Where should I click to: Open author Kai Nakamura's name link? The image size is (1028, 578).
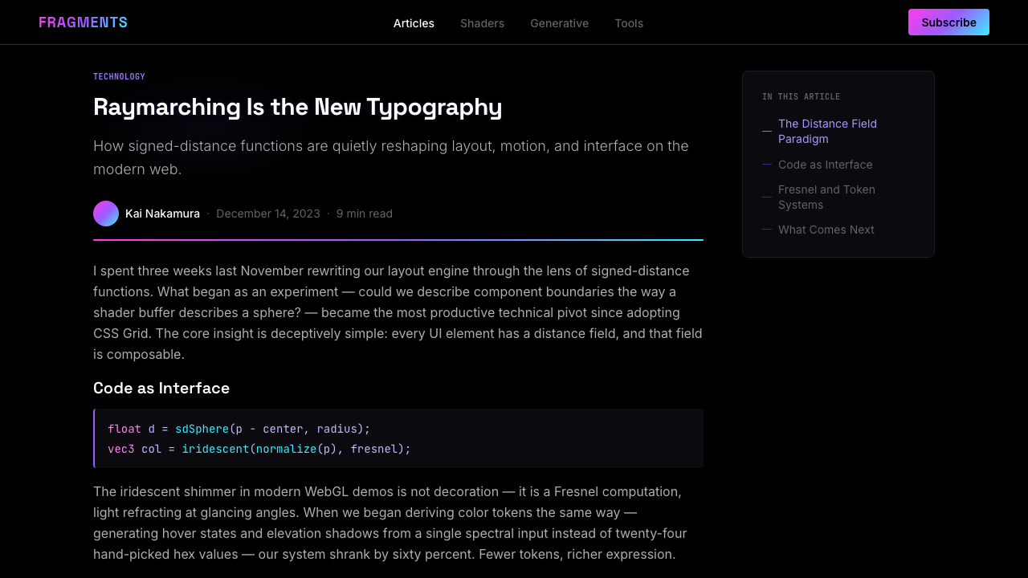click(162, 214)
